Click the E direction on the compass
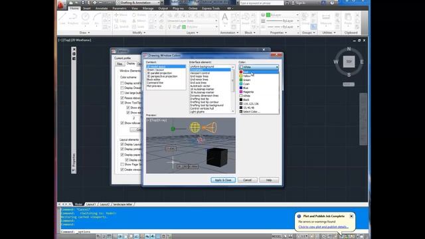The width and height of the screenshot is (425, 239). pyautogui.click(x=362, y=62)
